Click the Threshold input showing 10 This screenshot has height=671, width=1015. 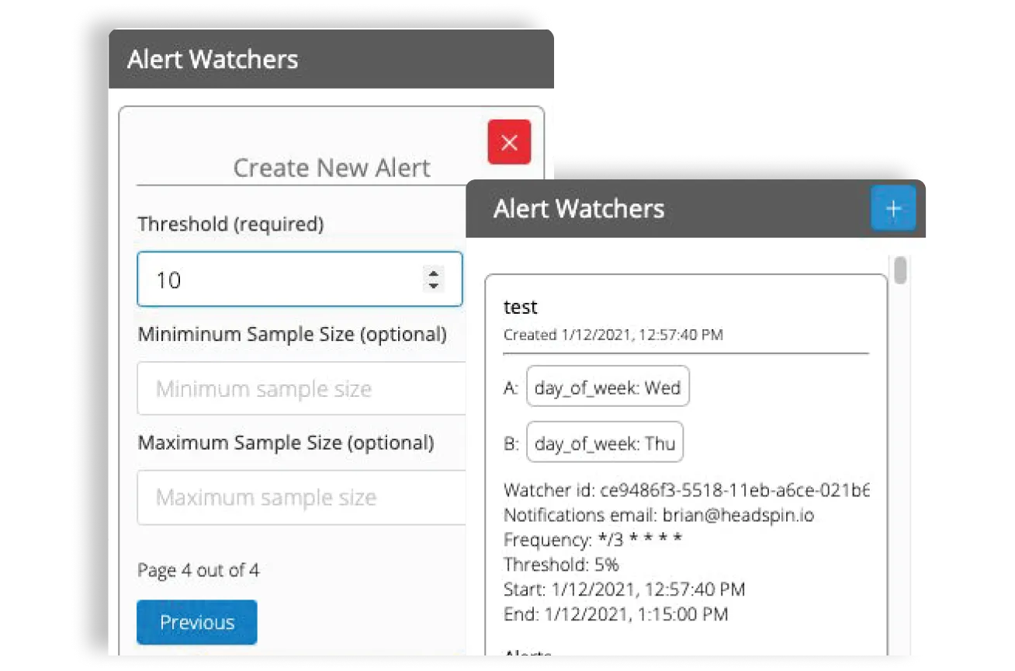pos(300,279)
